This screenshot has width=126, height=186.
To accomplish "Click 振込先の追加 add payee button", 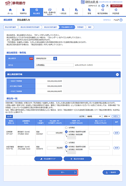I will [x=78, y=159].
